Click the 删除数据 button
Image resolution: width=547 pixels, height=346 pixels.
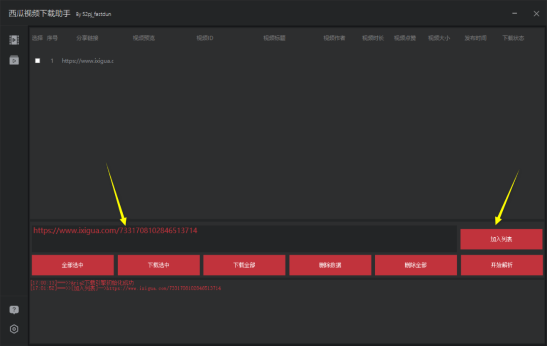tap(330, 265)
